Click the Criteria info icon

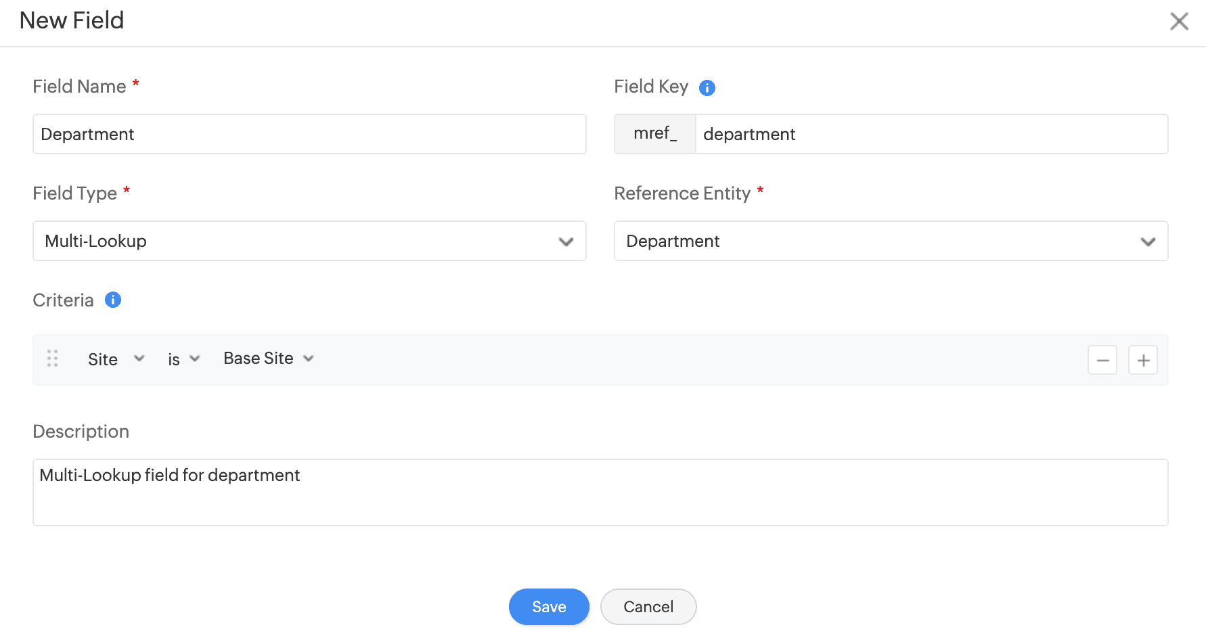(x=113, y=300)
